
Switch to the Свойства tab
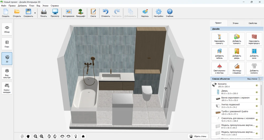[252, 23]
